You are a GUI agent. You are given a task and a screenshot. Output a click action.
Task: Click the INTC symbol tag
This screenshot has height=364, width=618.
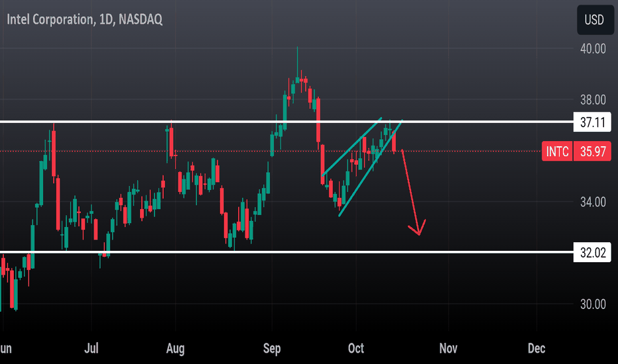(x=557, y=151)
